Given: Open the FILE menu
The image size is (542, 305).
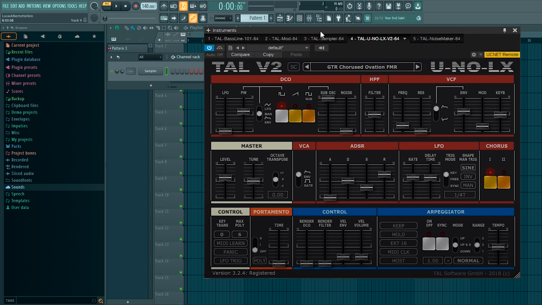Looking at the screenshot, I should pos(6,6).
